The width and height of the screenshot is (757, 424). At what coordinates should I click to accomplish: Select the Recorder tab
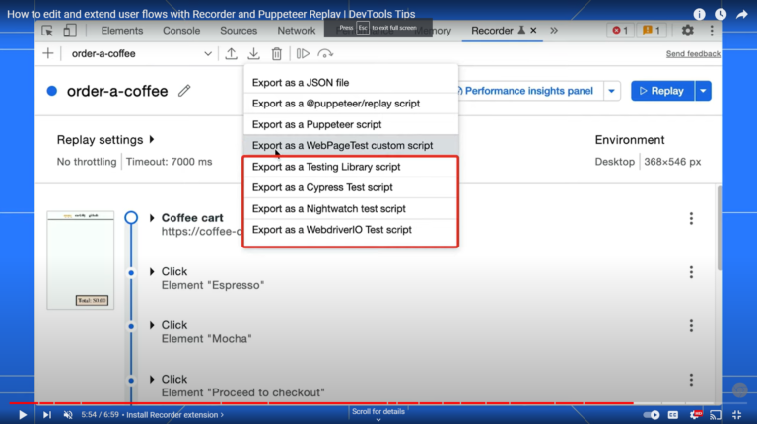pos(492,31)
